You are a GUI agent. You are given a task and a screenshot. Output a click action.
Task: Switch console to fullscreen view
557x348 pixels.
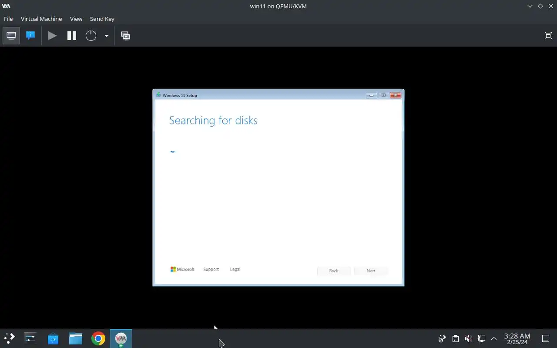(548, 36)
